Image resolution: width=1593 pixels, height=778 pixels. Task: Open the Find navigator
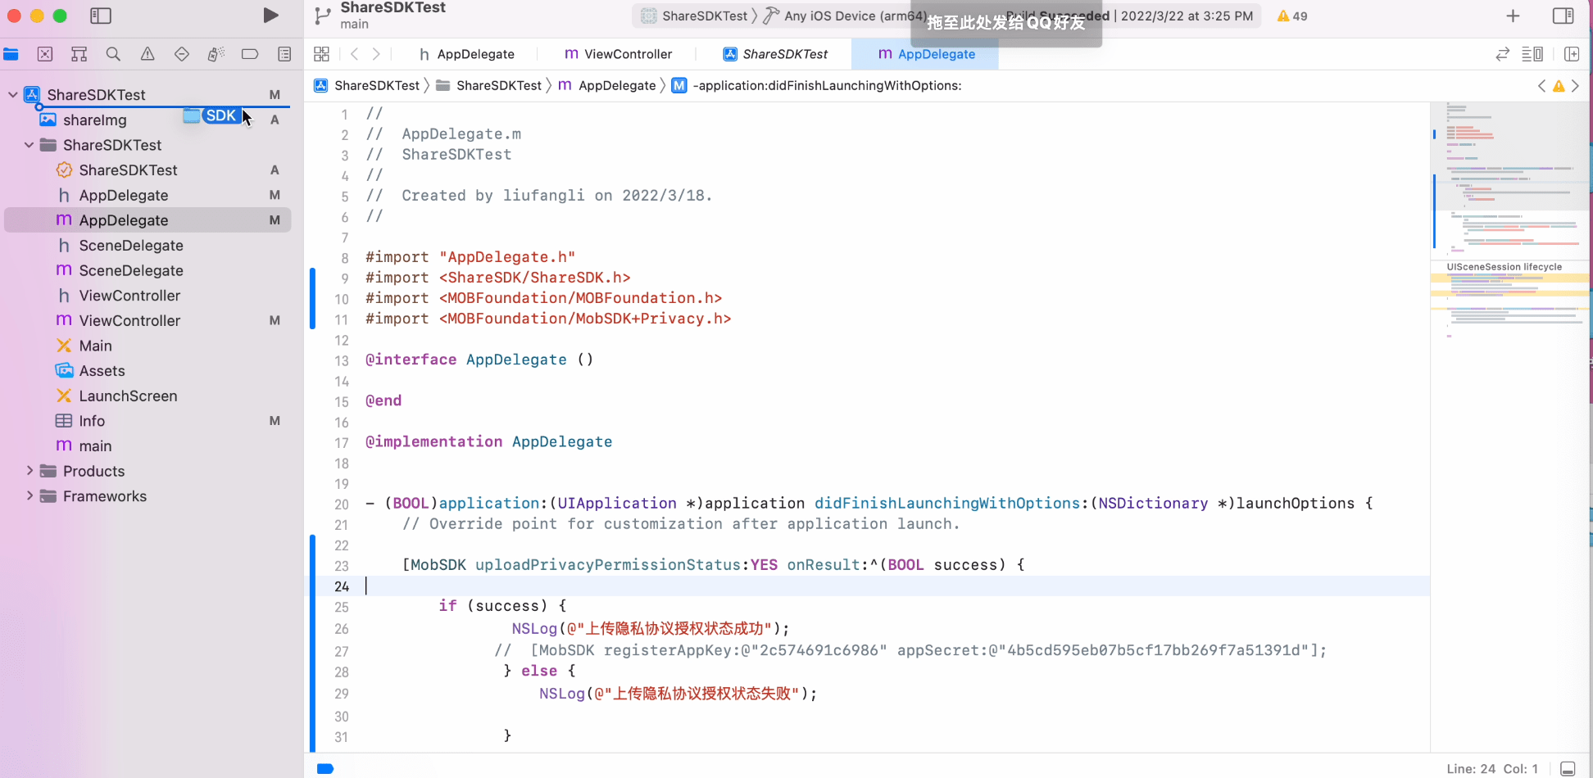pos(113,54)
